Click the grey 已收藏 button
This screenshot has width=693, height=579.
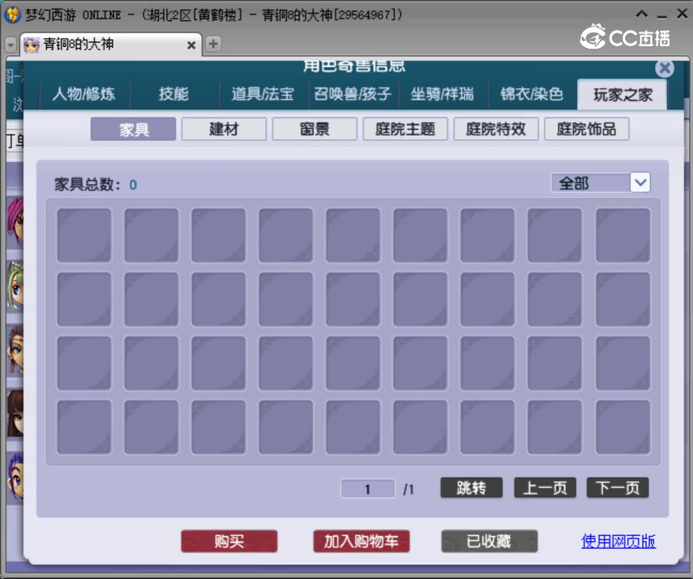pos(489,541)
